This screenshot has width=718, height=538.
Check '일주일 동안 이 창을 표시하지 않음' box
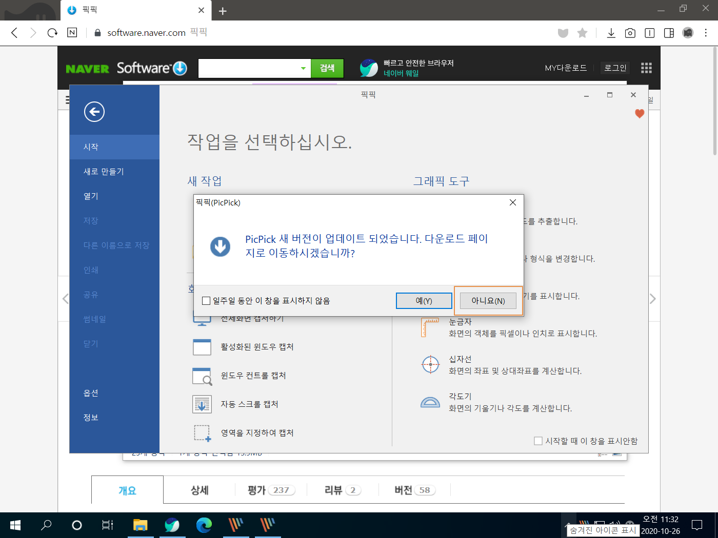206,301
